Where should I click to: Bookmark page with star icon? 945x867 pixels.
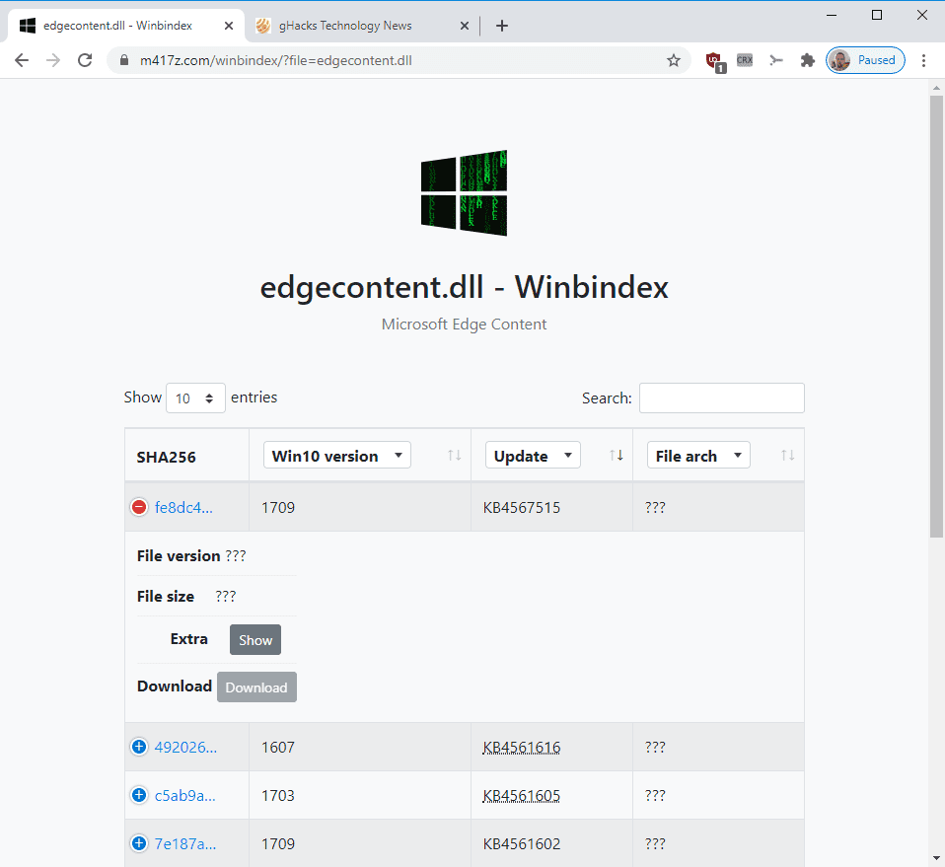pos(673,60)
